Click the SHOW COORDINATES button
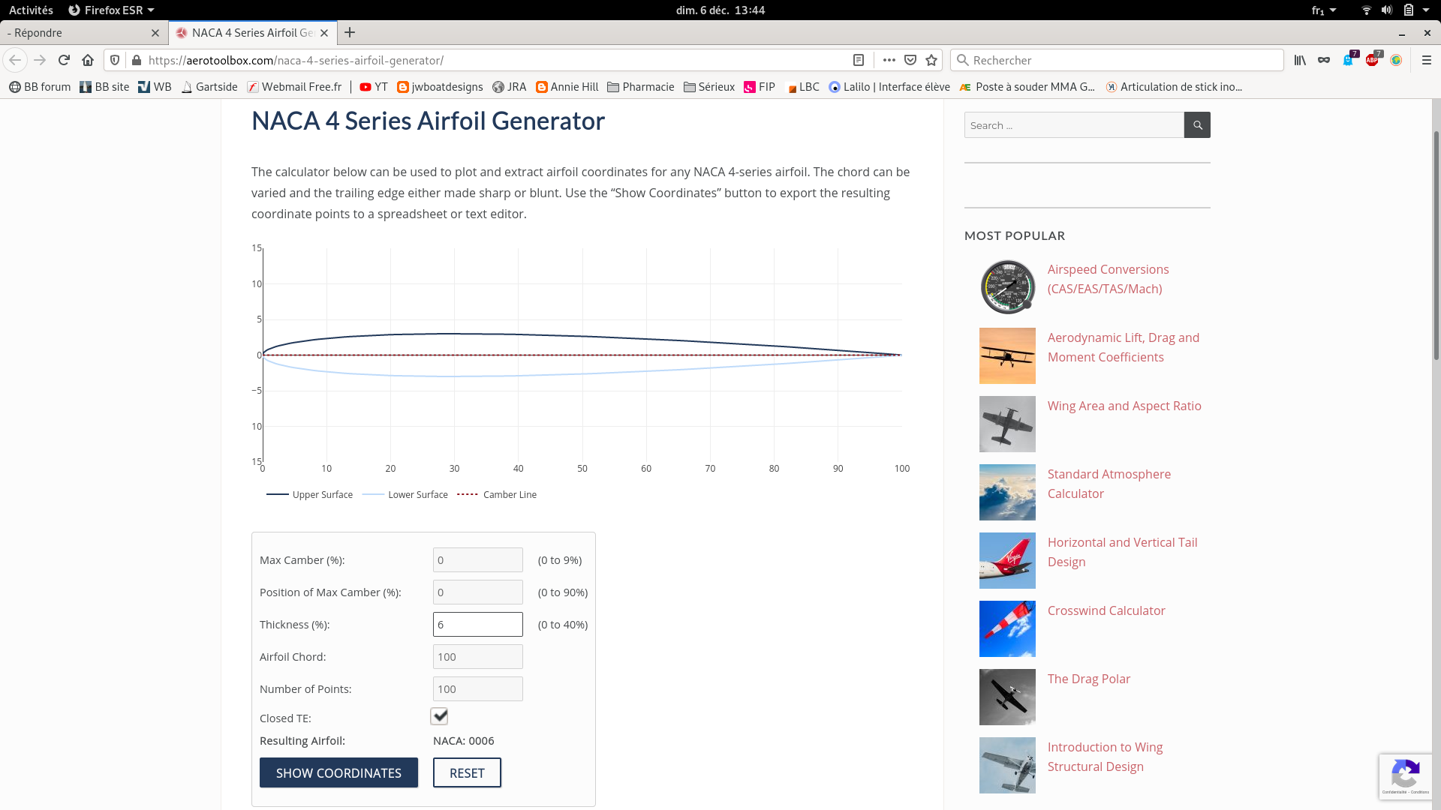 click(x=338, y=772)
